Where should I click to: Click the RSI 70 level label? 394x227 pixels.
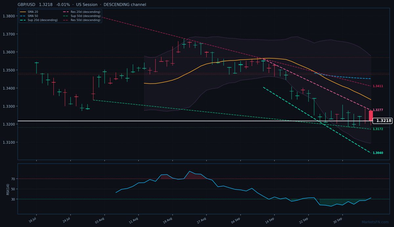13,179
